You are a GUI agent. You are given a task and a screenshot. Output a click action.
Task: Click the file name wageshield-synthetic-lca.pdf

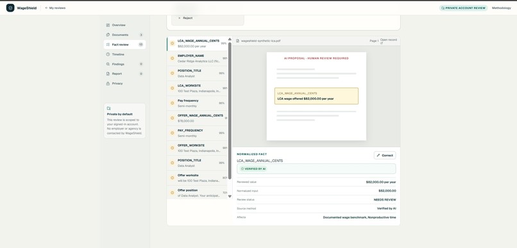tap(261, 41)
